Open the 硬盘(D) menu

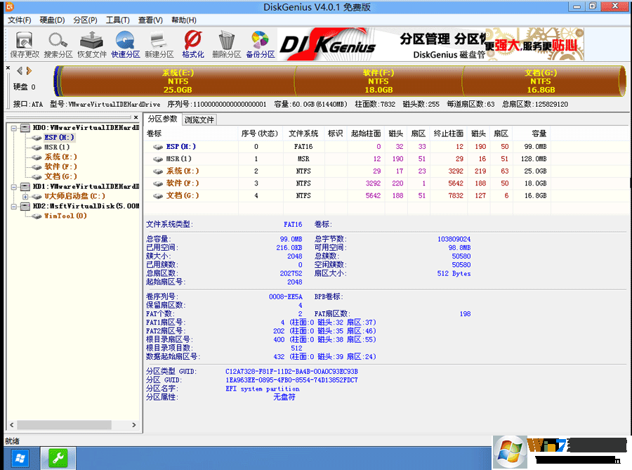(51, 20)
